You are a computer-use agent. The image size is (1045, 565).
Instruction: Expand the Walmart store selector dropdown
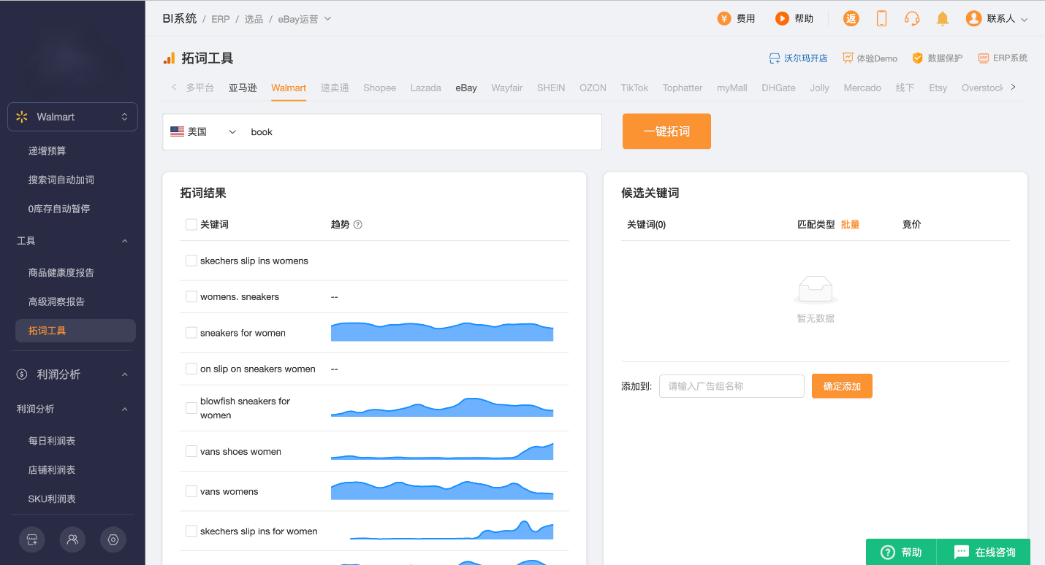coord(72,117)
